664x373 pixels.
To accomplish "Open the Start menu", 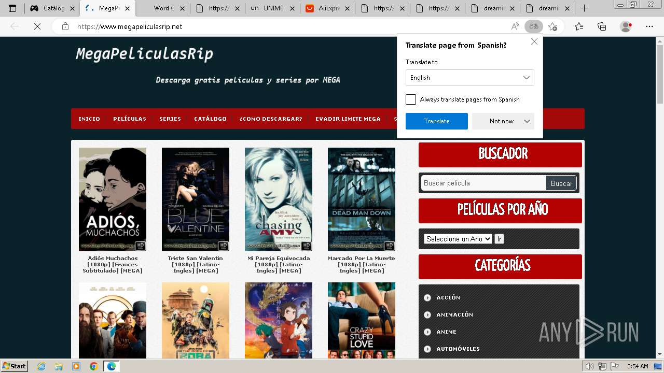I will point(14,366).
